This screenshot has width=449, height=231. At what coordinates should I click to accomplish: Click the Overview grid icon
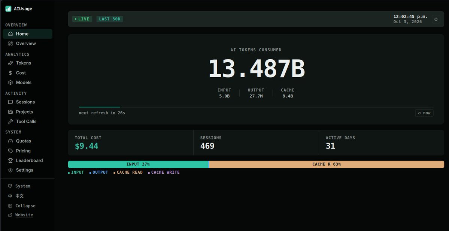(x=10, y=43)
